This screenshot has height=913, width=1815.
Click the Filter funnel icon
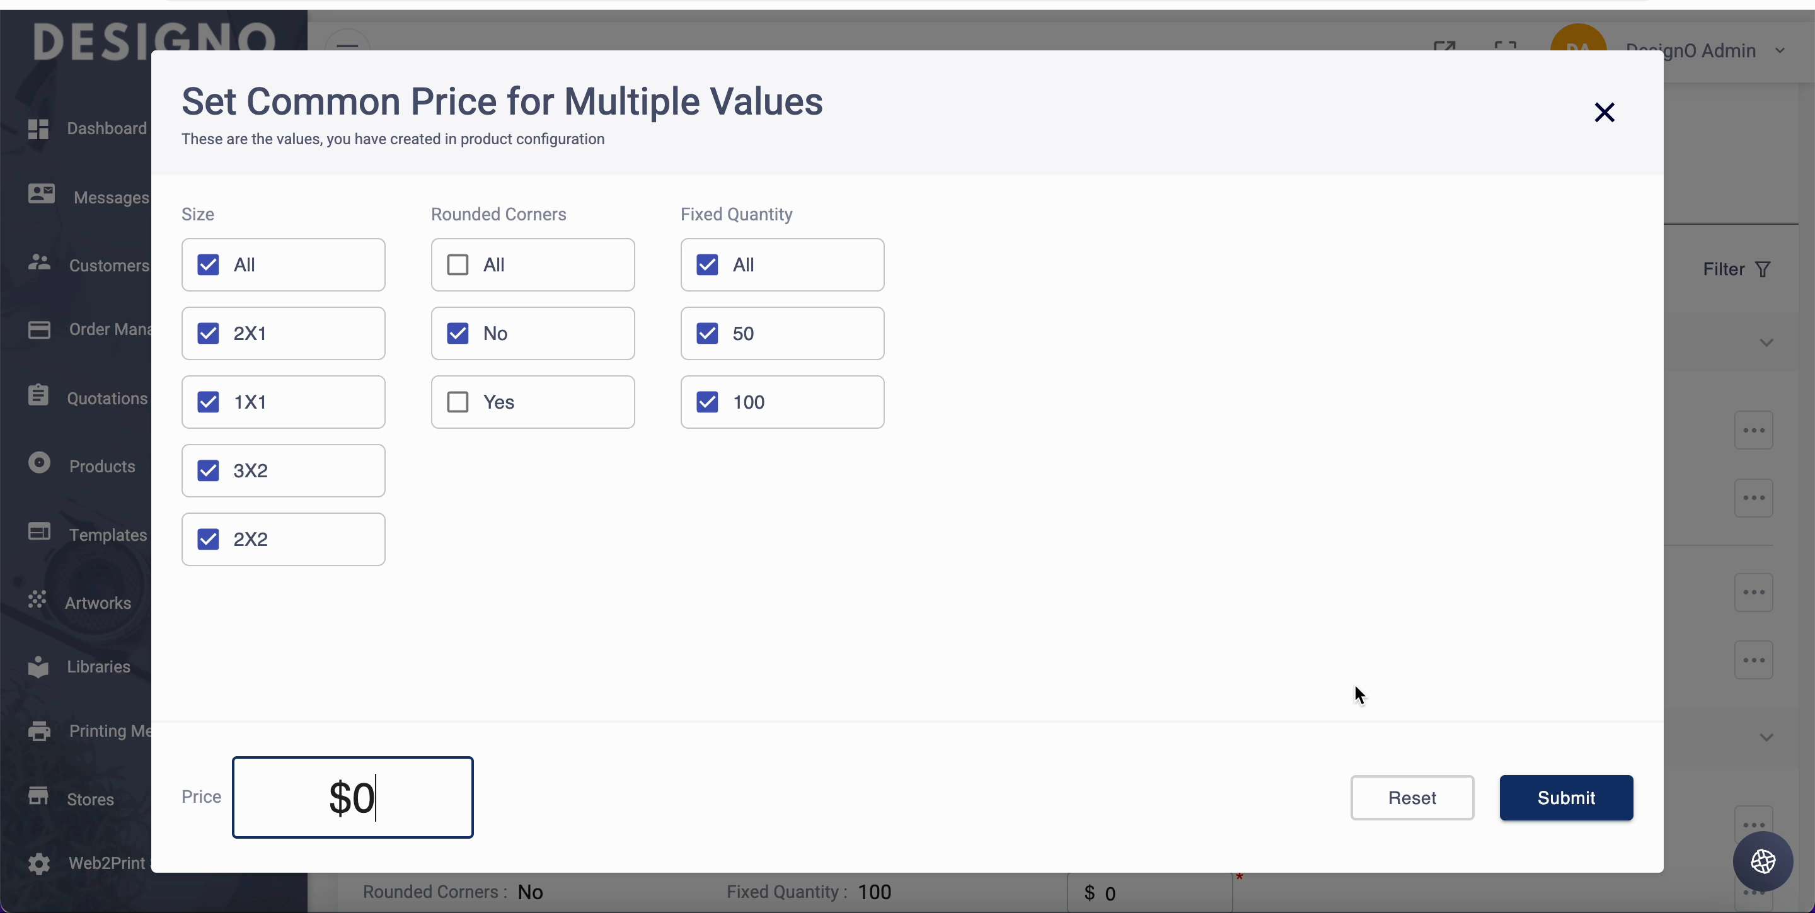point(1762,269)
